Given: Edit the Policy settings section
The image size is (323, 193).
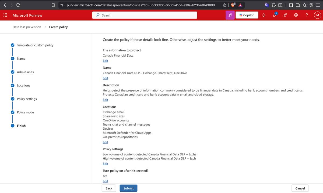Looking at the screenshot, I should (105, 163).
